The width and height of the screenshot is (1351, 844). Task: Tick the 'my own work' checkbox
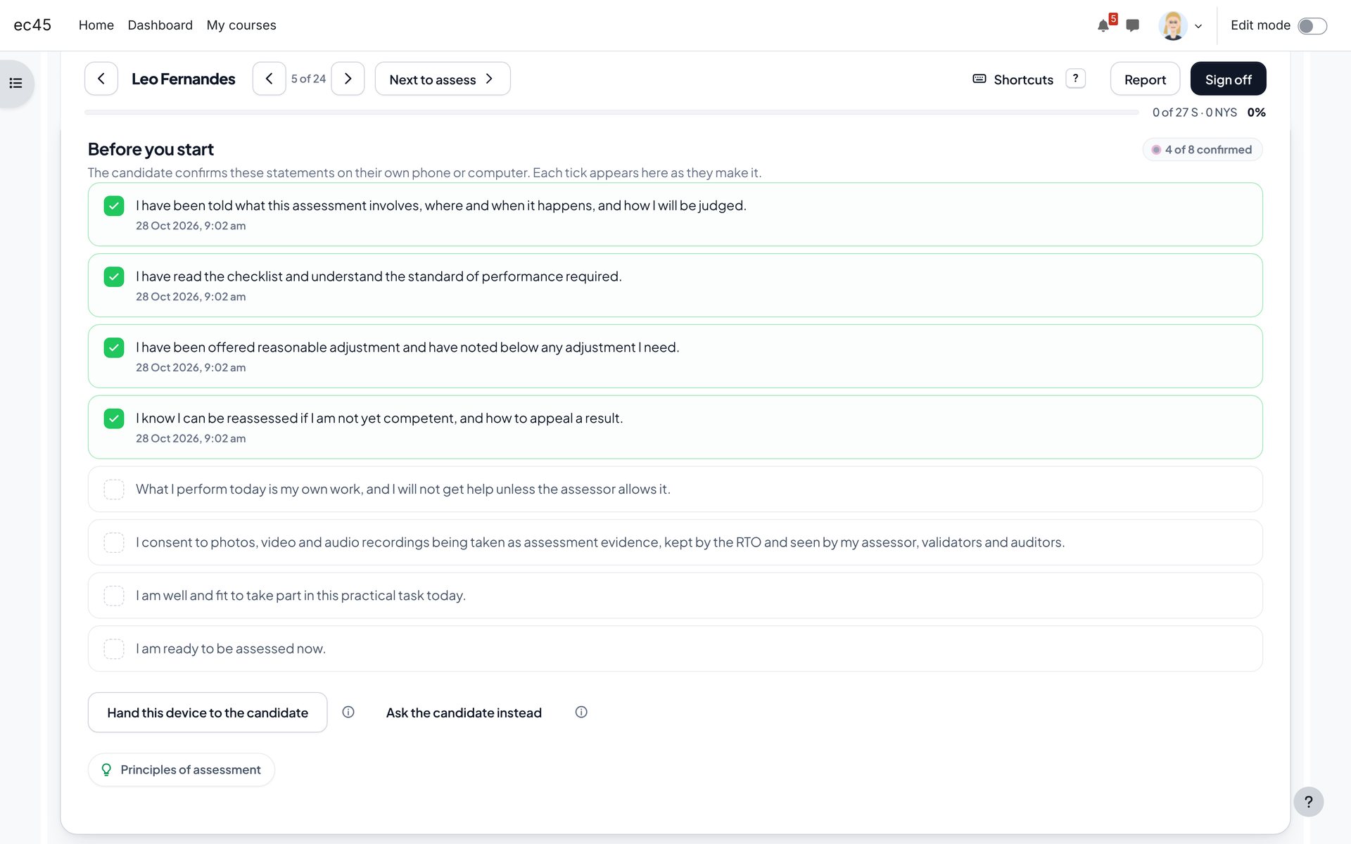pos(114,490)
